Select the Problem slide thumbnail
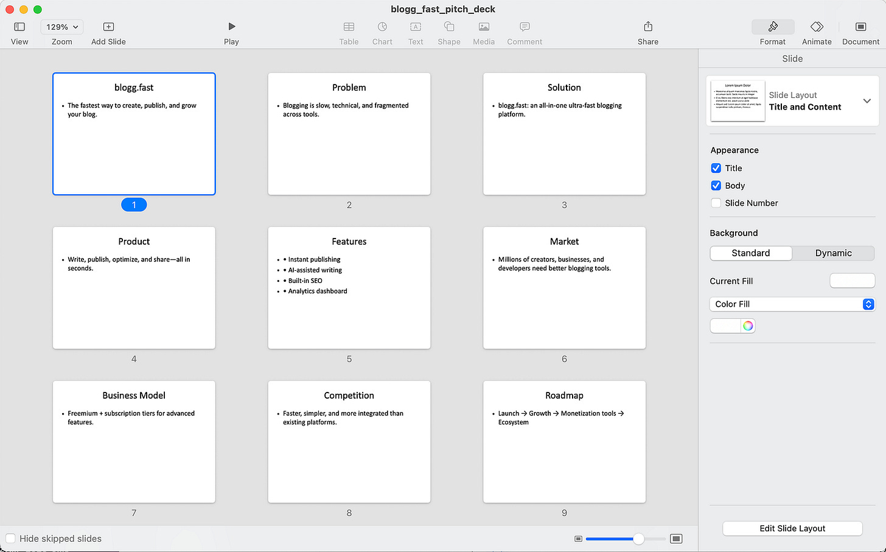 point(349,134)
